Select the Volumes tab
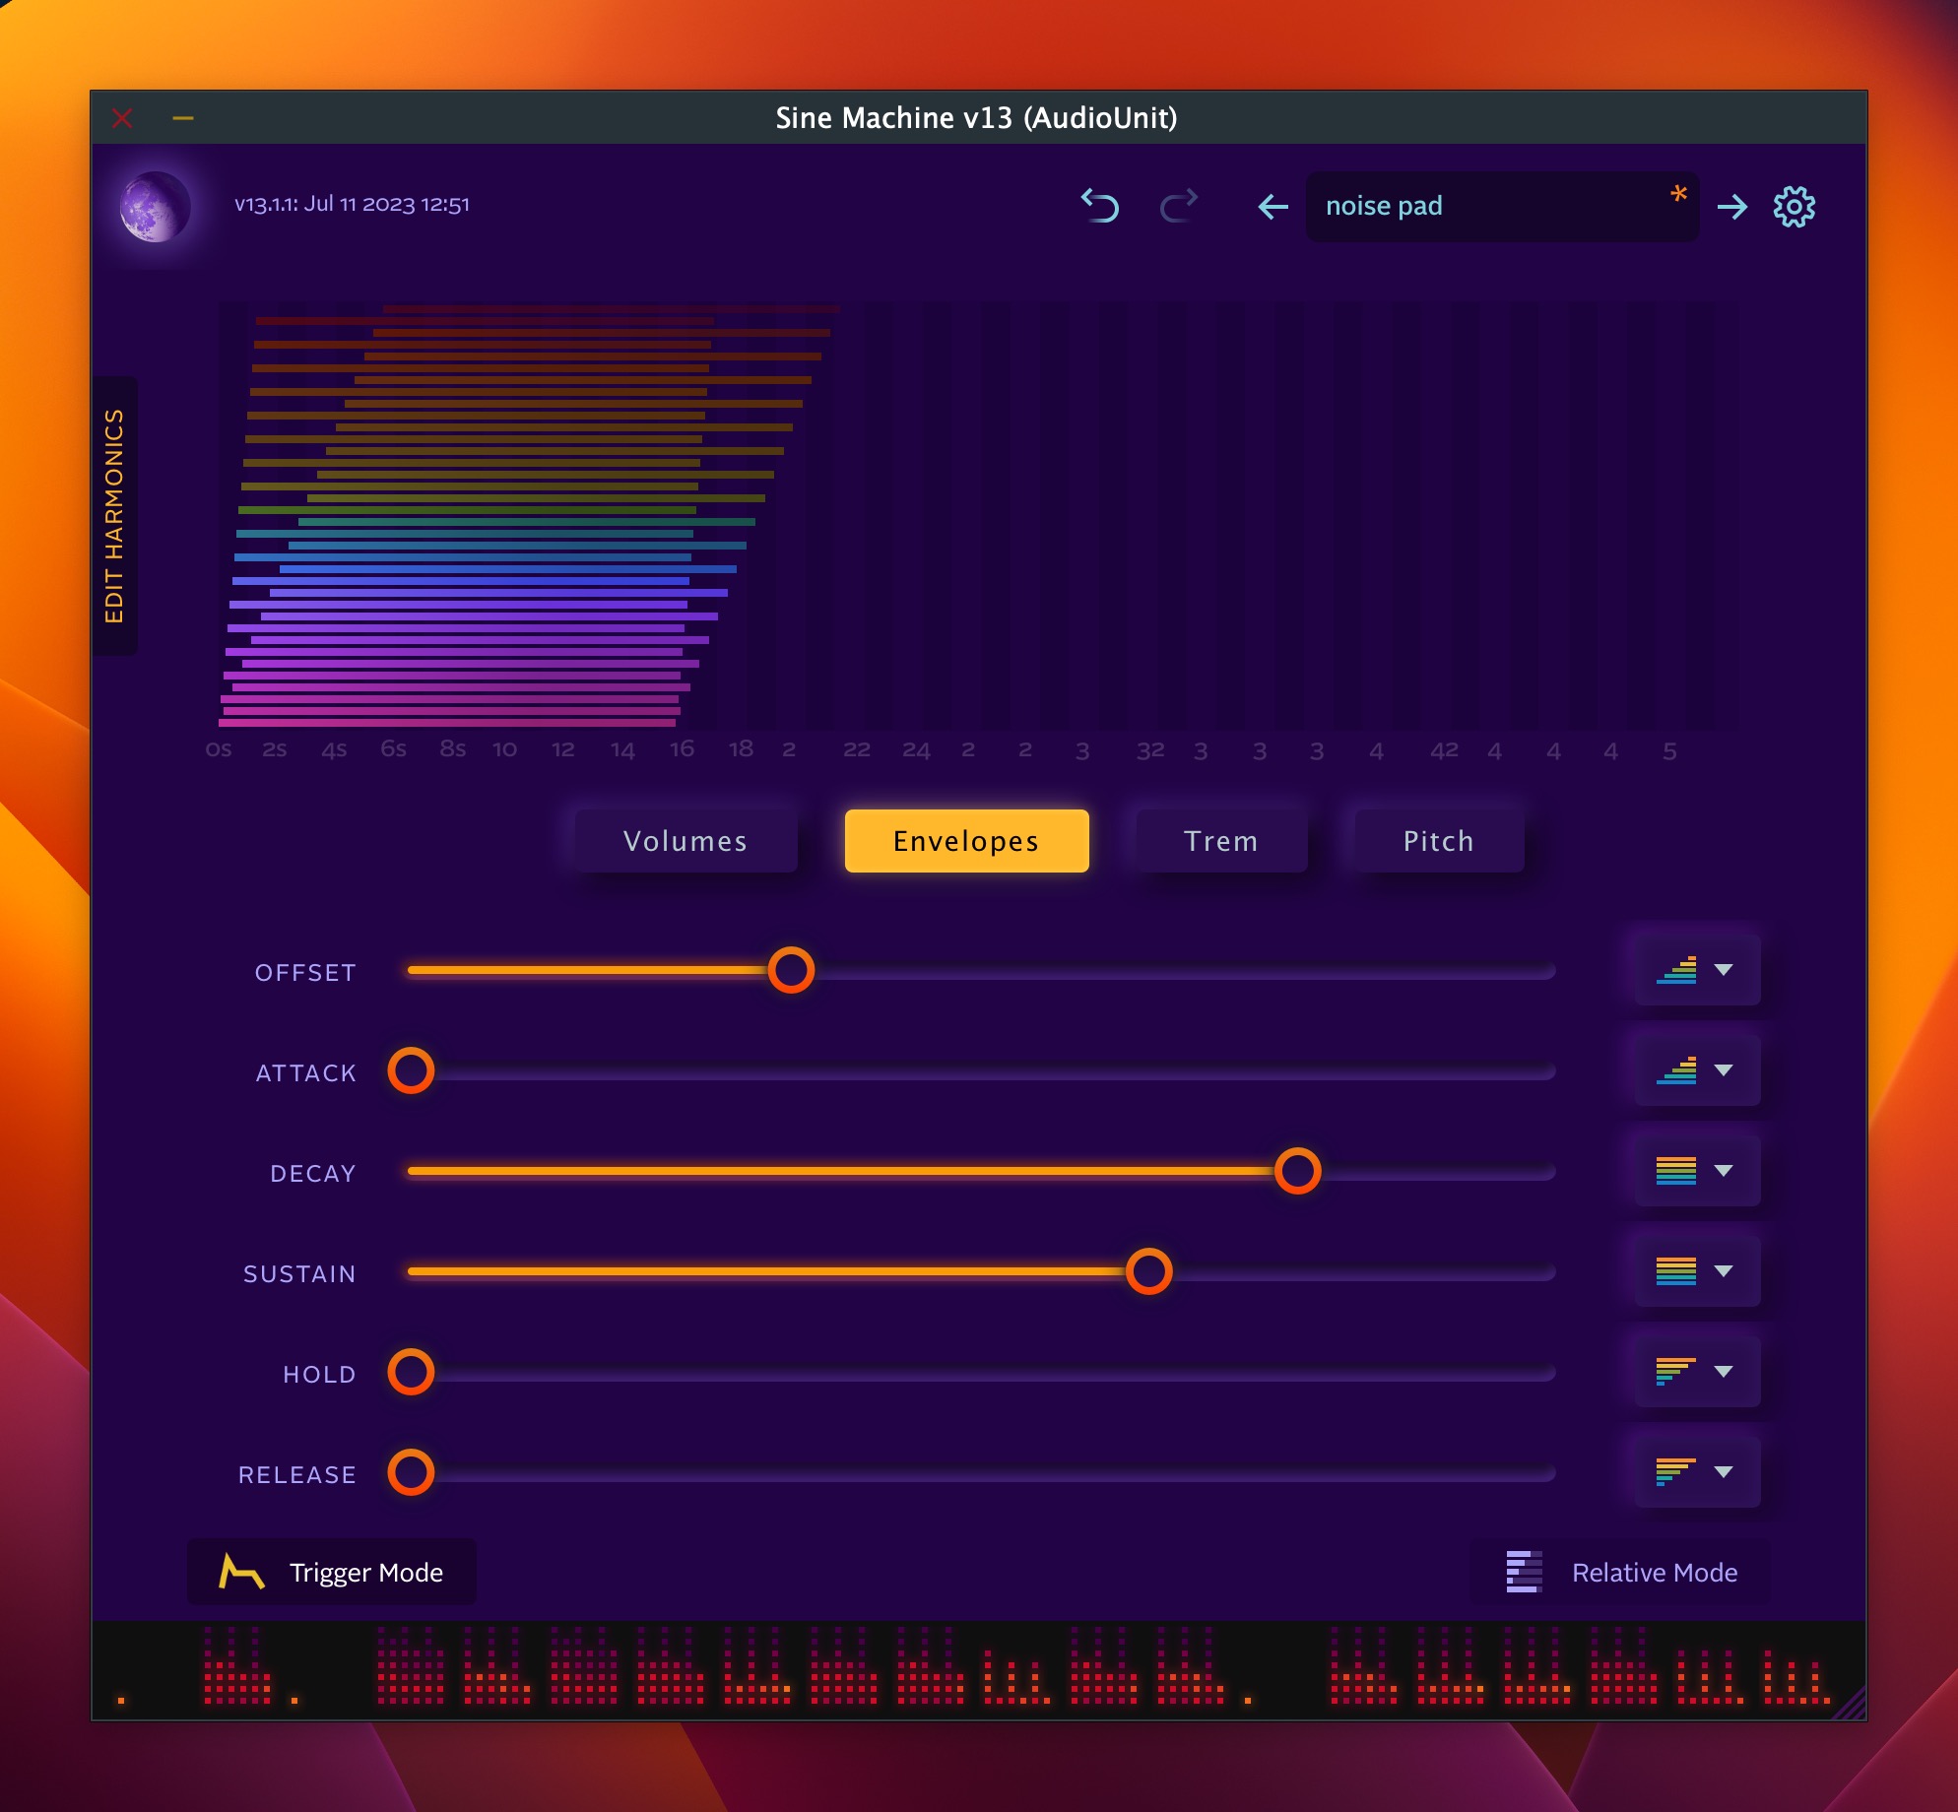Viewport: 1958px width, 1812px height. 684,839
